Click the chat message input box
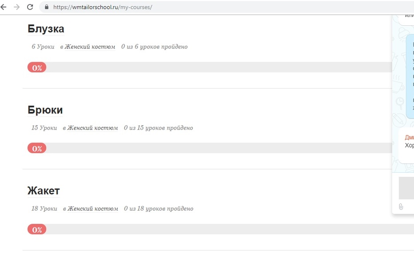The width and height of the screenshot is (414, 266). coord(406,188)
